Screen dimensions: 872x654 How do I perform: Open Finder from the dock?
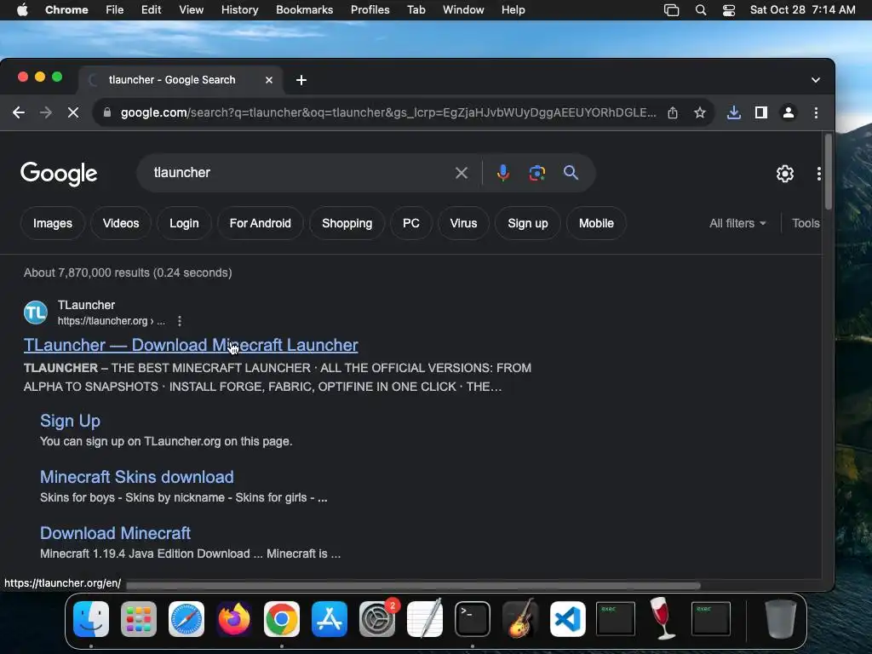(x=91, y=619)
